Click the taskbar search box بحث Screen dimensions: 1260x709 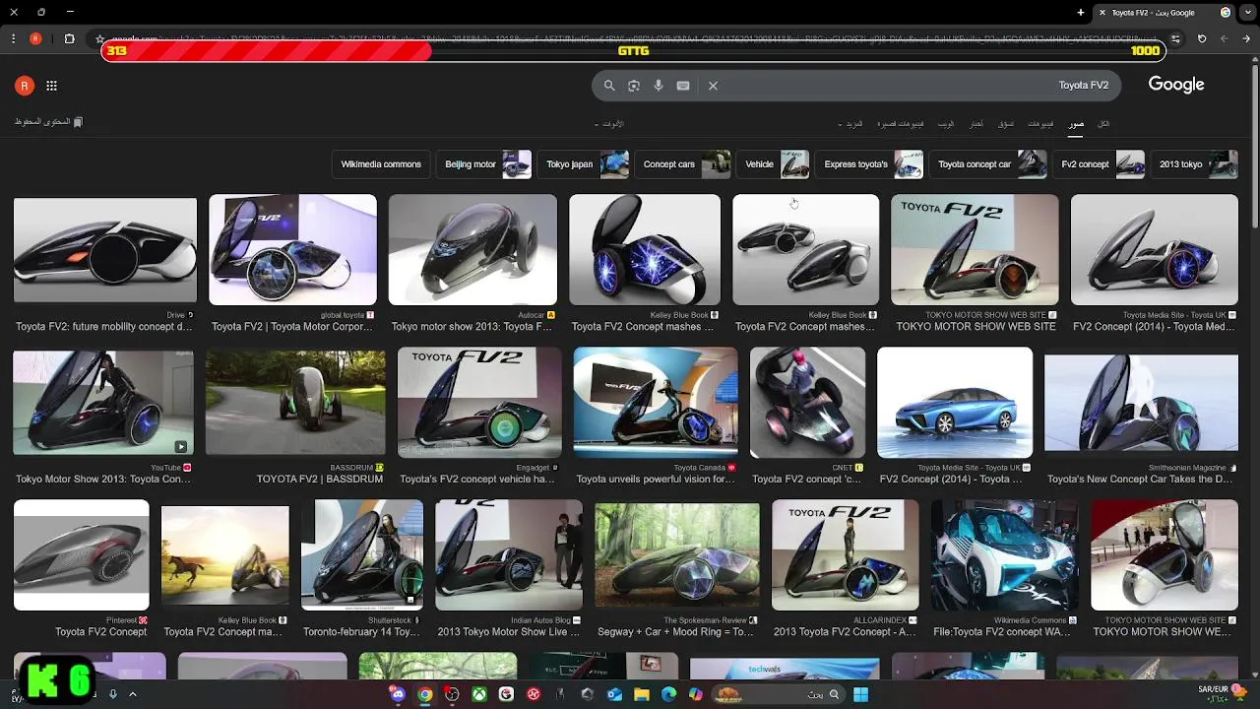coord(778,694)
